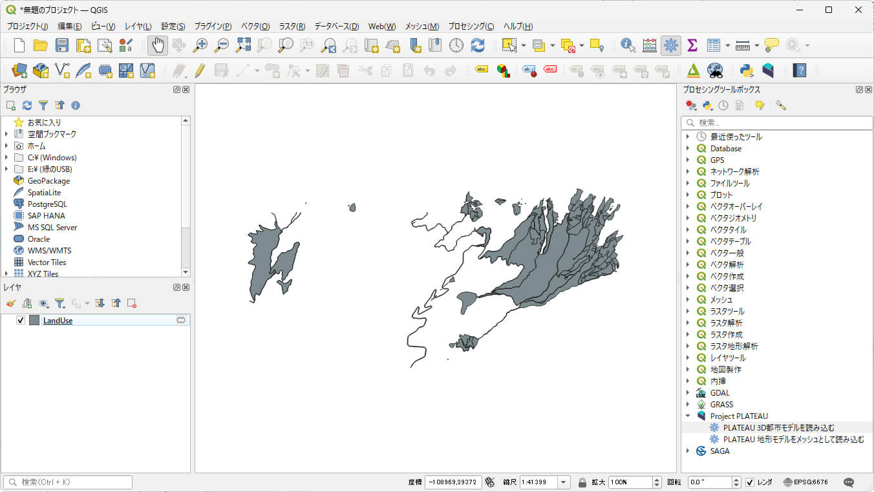The height and width of the screenshot is (492, 874).
Task: Click the EPSG:6676 CRS button
Action: (x=805, y=482)
